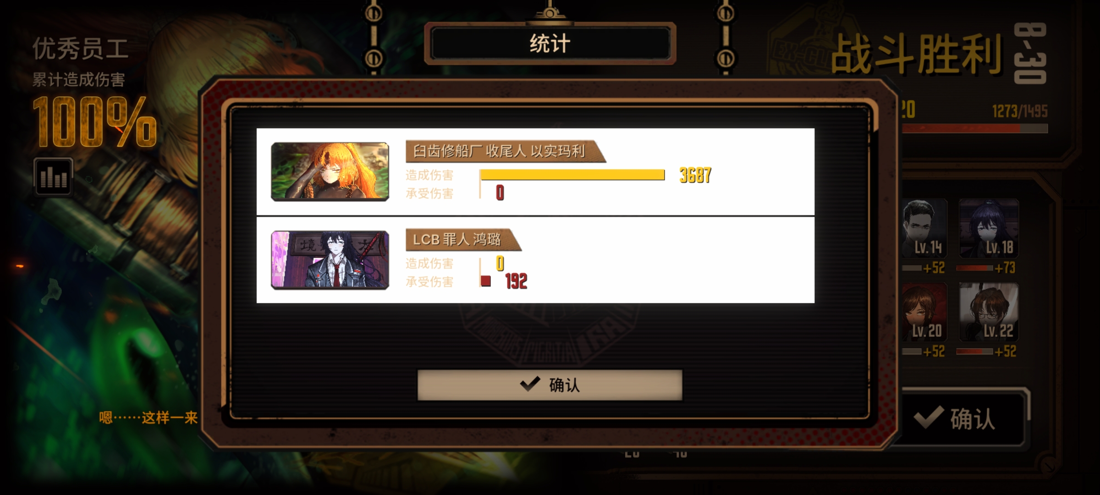
Task: Click the Lv.22 glasses character portrait
Action: [x=989, y=312]
